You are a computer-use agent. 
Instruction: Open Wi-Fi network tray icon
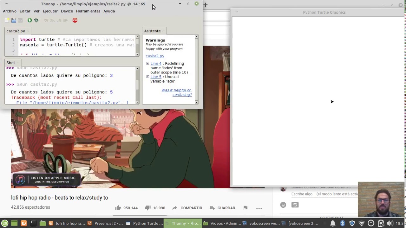[361, 223]
